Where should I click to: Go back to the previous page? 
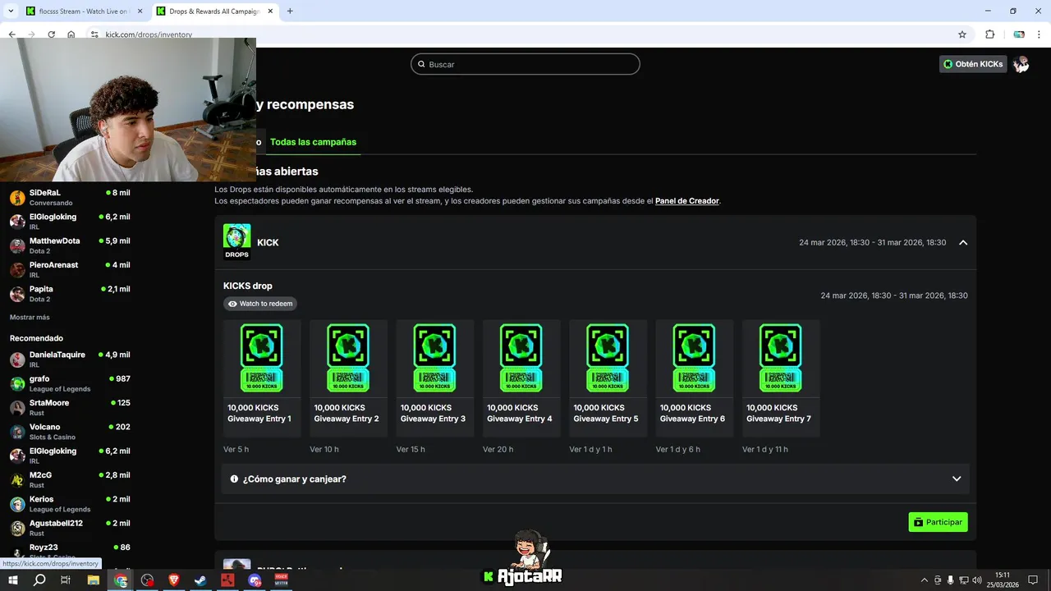[11, 34]
